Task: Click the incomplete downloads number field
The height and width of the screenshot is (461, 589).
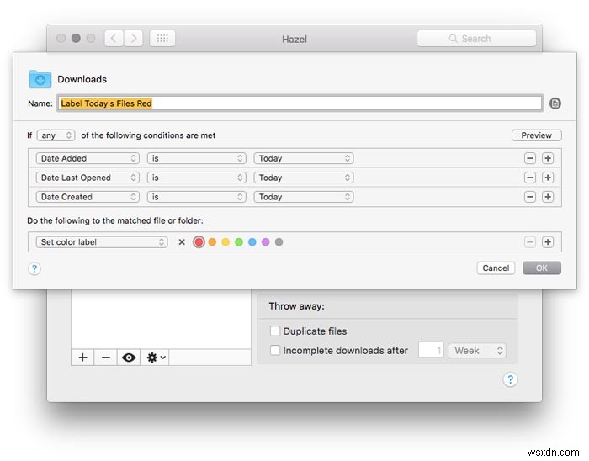Action: click(x=431, y=350)
